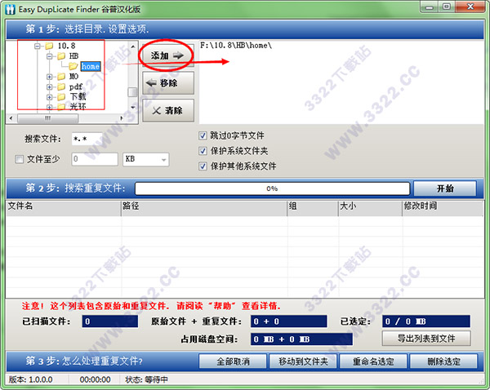Close the Easy Duplicate Finder window
This screenshot has width=490, height=390.
[x=470, y=7]
